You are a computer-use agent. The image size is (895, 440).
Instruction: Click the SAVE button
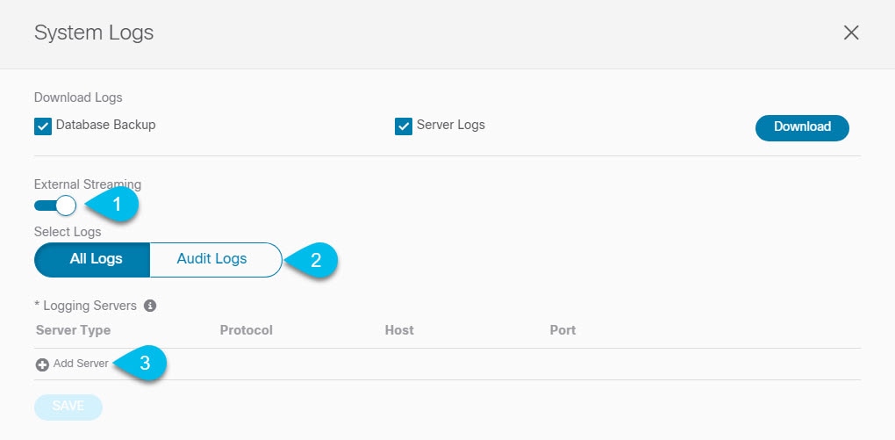pos(68,407)
